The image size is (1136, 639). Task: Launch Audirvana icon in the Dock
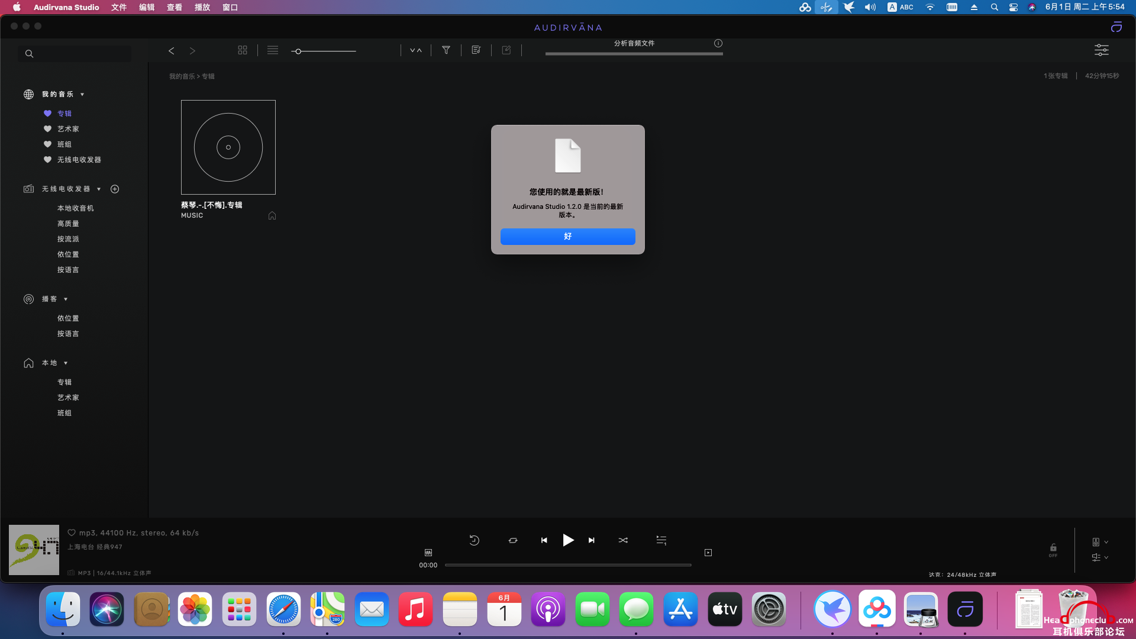(965, 609)
